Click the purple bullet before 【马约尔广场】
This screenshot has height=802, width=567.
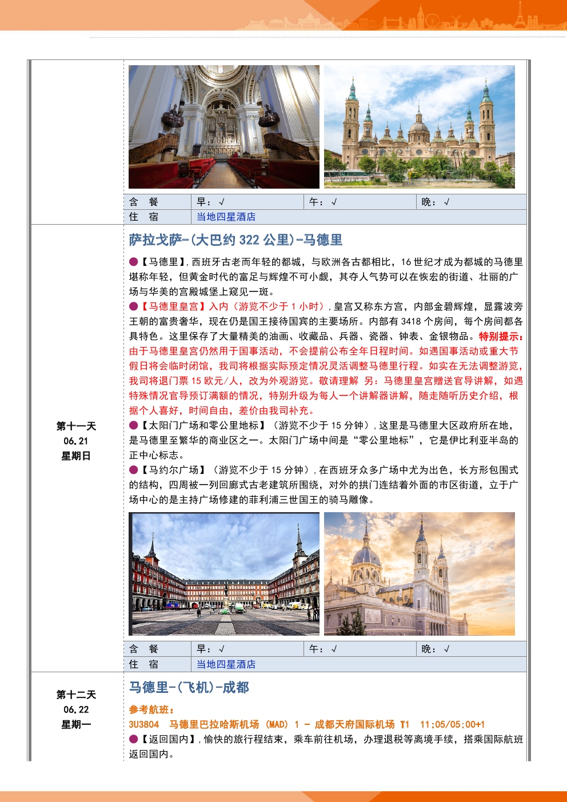pyautogui.click(x=134, y=470)
